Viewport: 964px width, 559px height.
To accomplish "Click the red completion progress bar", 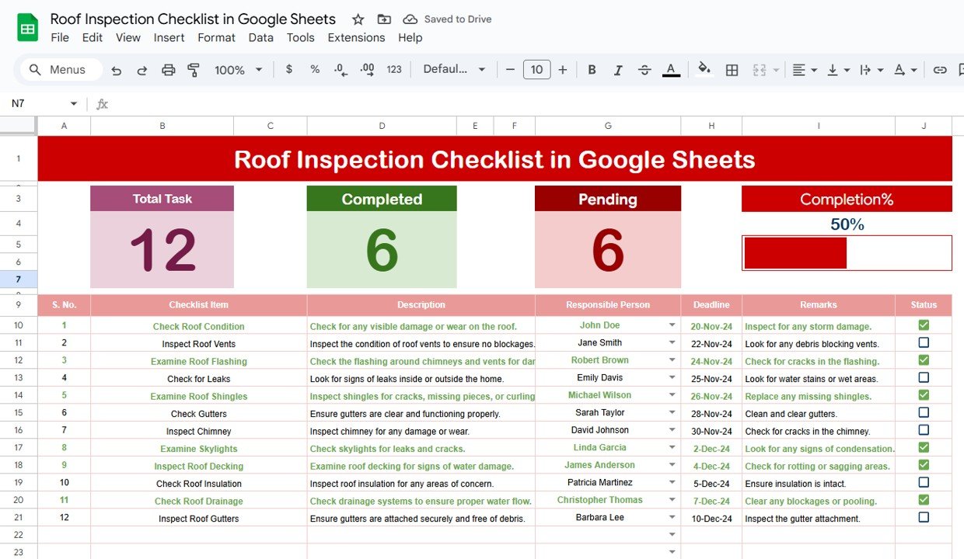I will point(795,253).
